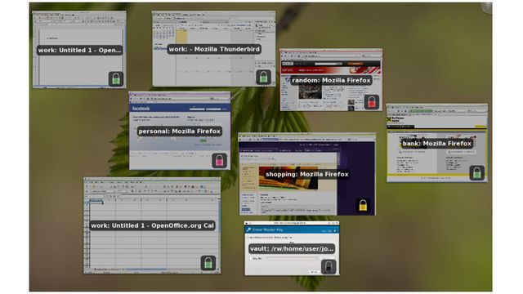This screenshot has width=523, height=294.
Task: Open the random Mozilla Firefox news window
Action: [331, 80]
